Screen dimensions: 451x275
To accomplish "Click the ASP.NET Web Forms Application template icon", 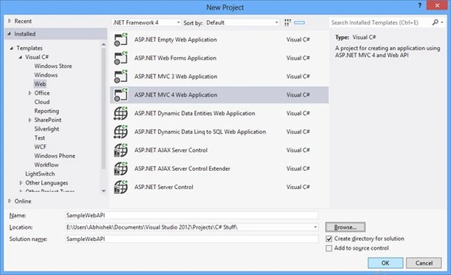I will coord(121,58).
